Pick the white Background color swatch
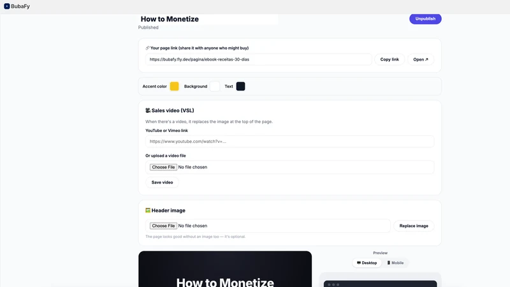The height and width of the screenshot is (287, 510). [x=215, y=86]
